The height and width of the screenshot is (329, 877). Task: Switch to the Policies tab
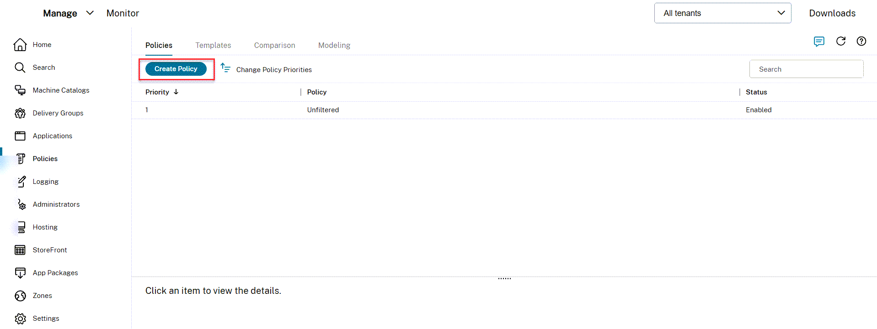159,45
